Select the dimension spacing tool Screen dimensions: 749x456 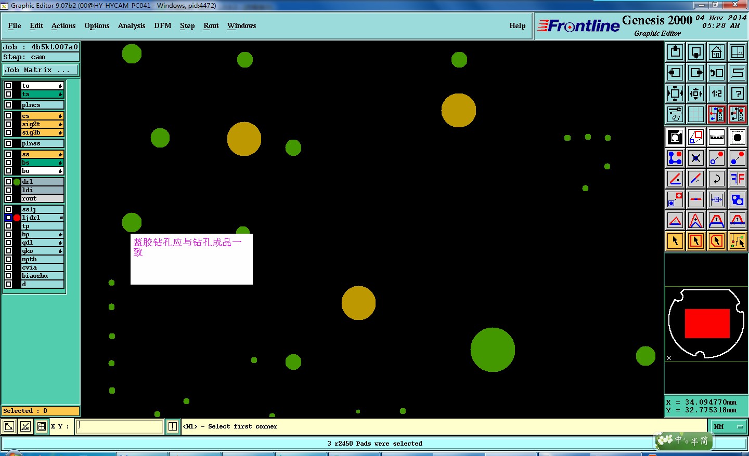(717, 199)
